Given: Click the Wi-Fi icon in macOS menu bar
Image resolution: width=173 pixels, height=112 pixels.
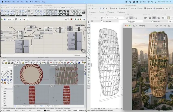Looking at the screenshot, I should click(148, 2).
